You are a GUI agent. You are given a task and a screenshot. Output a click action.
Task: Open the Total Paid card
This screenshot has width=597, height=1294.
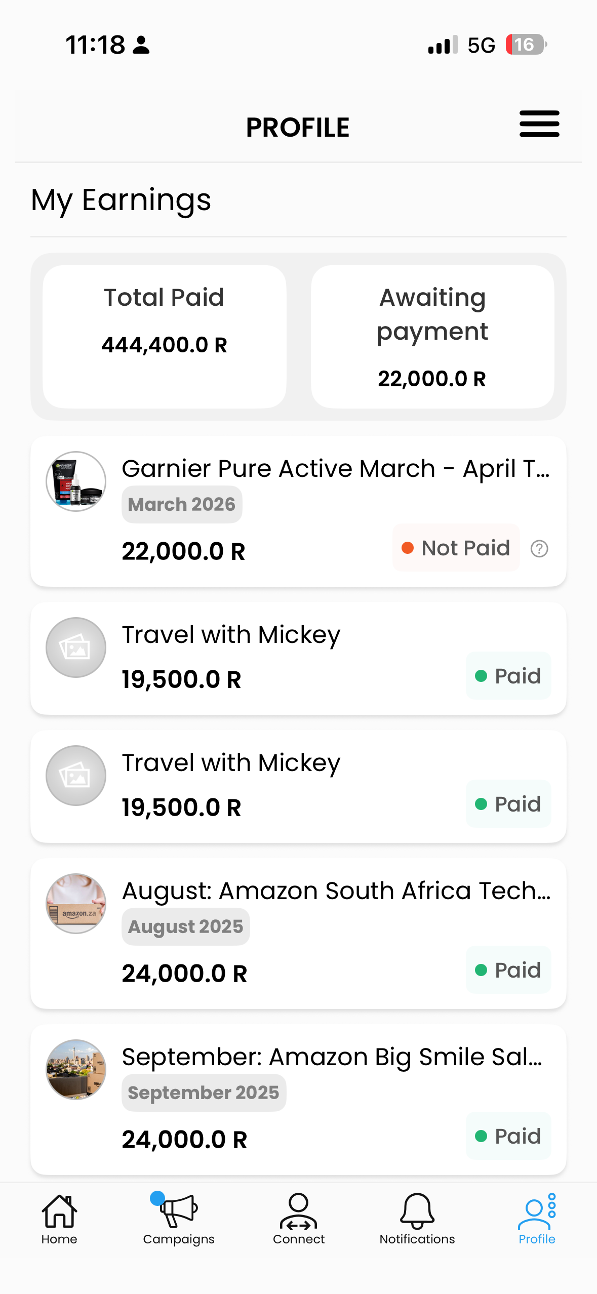tap(165, 336)
